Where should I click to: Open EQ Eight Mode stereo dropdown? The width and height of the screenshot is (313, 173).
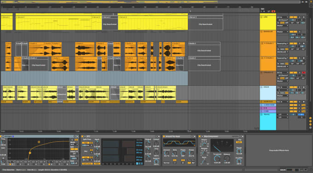pos(74,145)
